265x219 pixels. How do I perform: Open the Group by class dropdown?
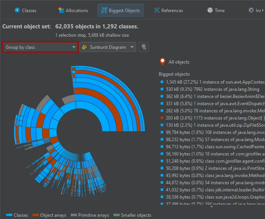point(40,47)
